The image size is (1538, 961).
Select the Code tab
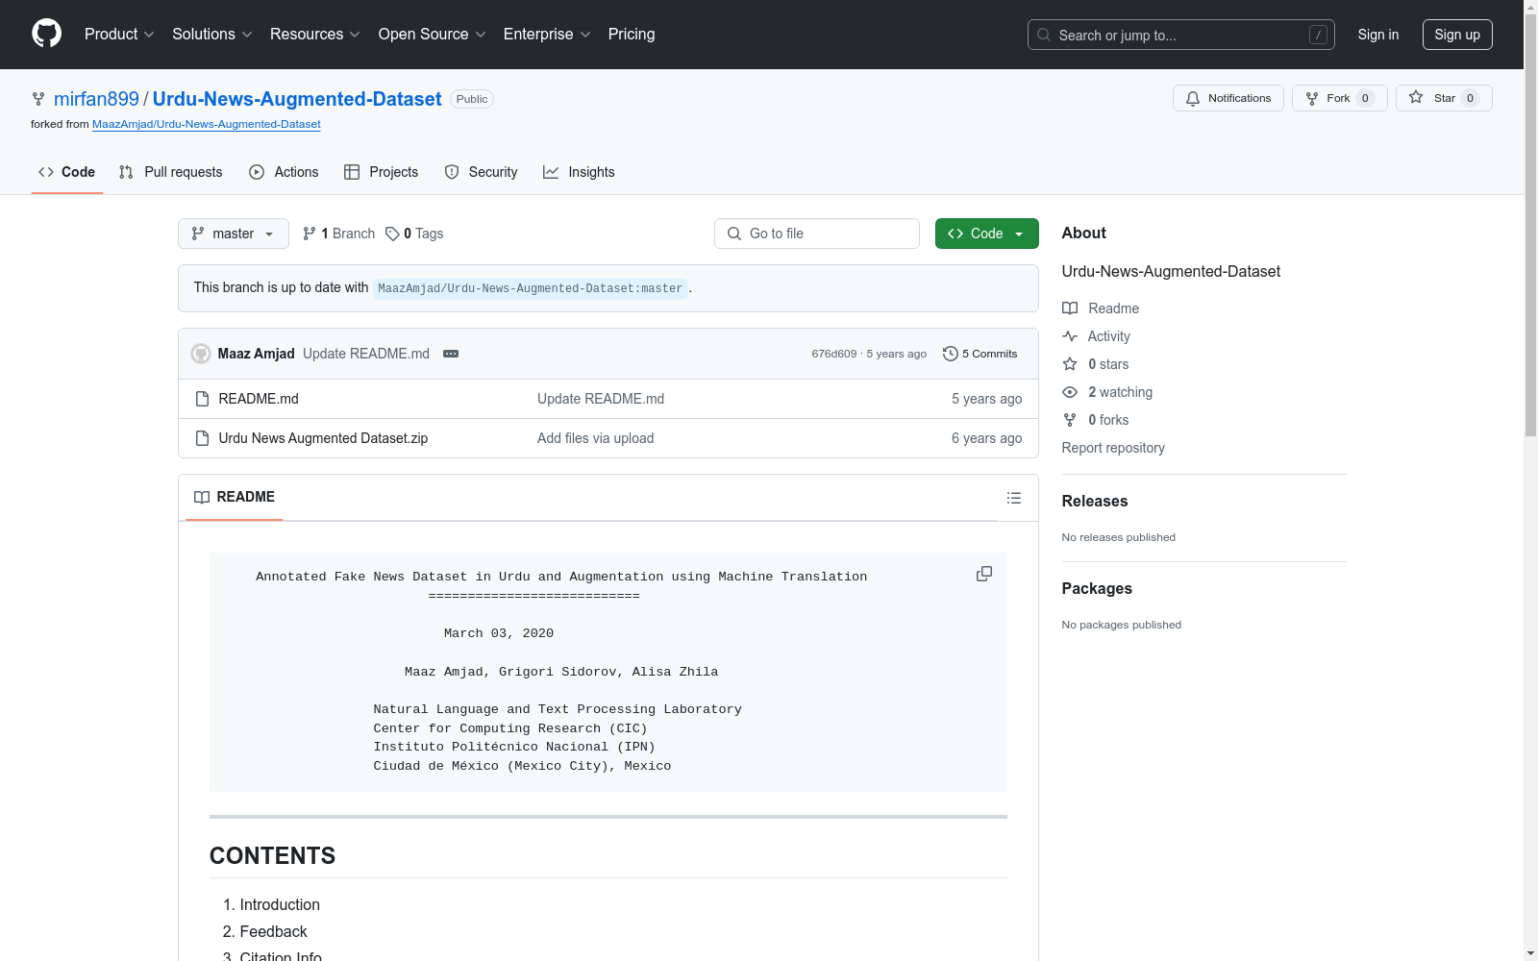[67, 172]
